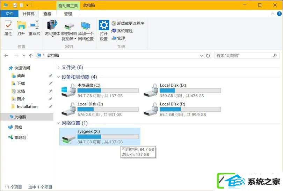
Task: Select 快速访问 in the navigation pane
Action: click(x=20, y=68)
